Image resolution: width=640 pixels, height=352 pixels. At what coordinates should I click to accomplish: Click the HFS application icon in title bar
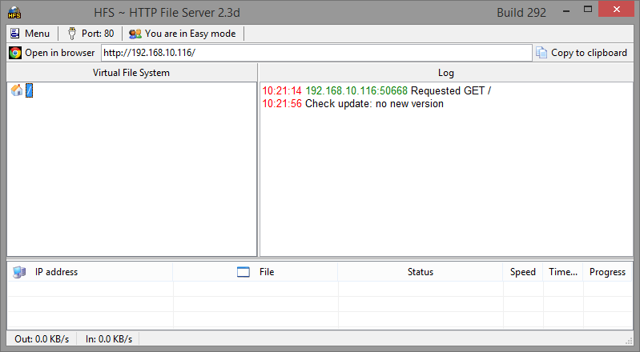[14, 13]
